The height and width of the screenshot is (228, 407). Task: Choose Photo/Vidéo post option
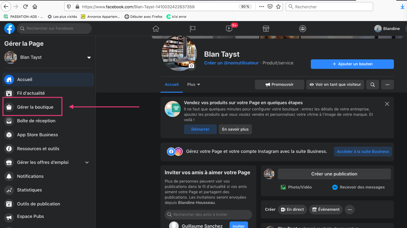pos(296,187)
